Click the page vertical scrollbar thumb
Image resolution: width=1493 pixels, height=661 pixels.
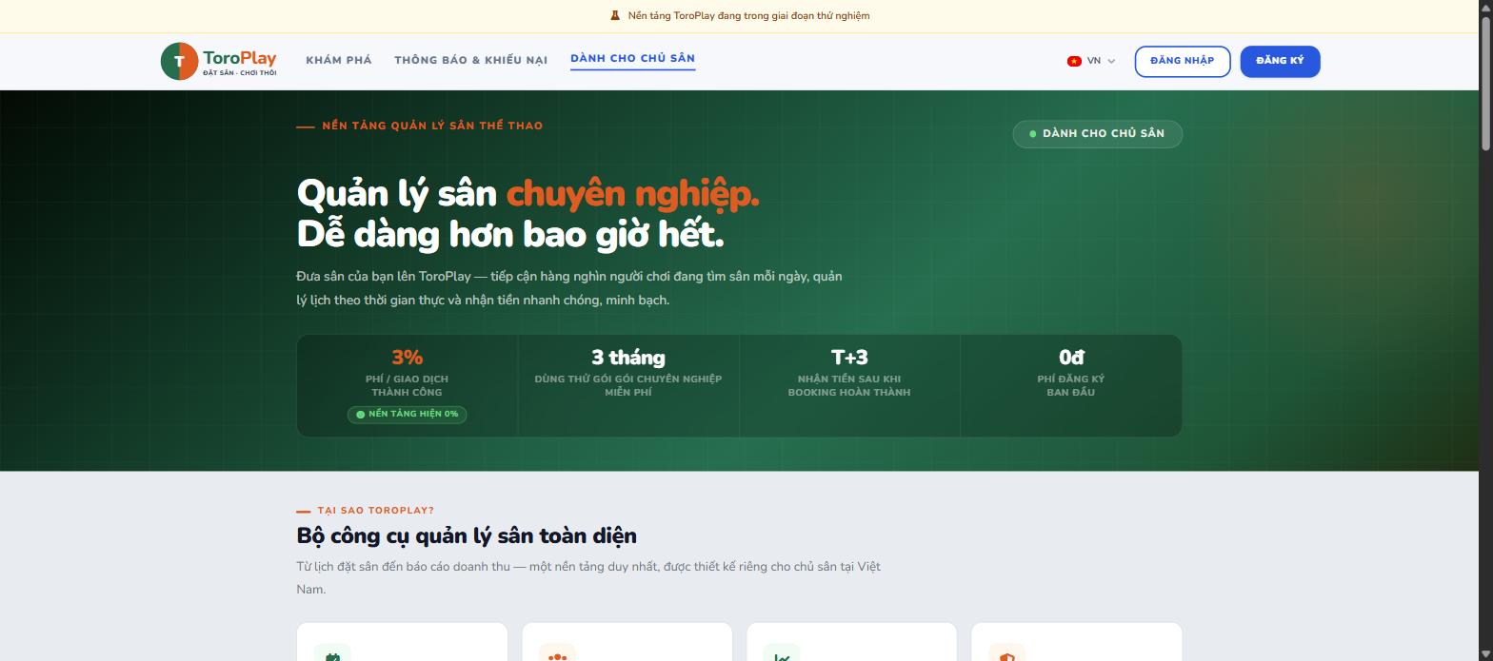click(x=1485, y=83)
